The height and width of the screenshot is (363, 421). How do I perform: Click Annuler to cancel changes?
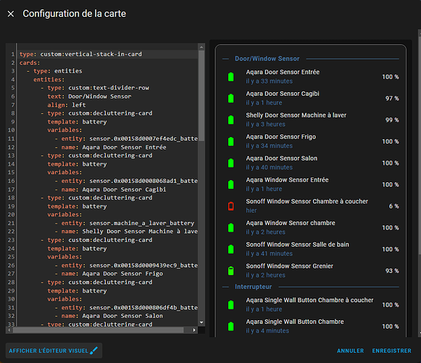point(351,351)
